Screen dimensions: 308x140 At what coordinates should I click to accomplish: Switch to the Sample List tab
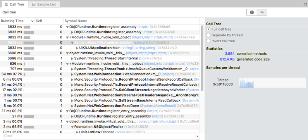click(45, 4)
